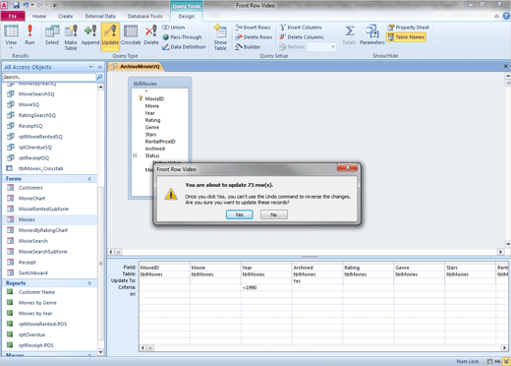Click the navigation Search box
Viewport: 511px width, 366px height.
pyautogui.click(x=49, y=77)
